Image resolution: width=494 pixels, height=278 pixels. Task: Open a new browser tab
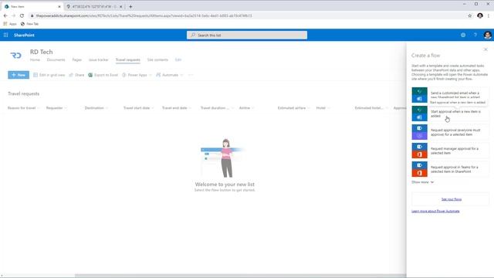point(130,6)
